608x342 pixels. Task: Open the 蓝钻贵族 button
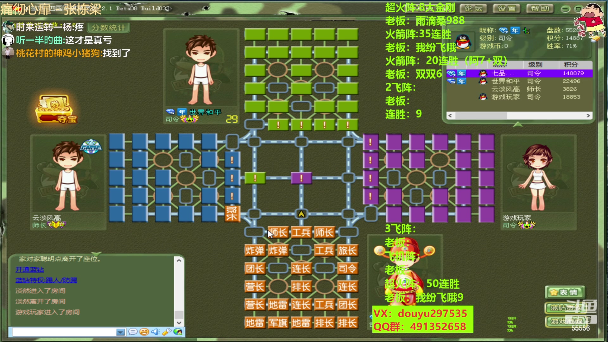point(564,307)
